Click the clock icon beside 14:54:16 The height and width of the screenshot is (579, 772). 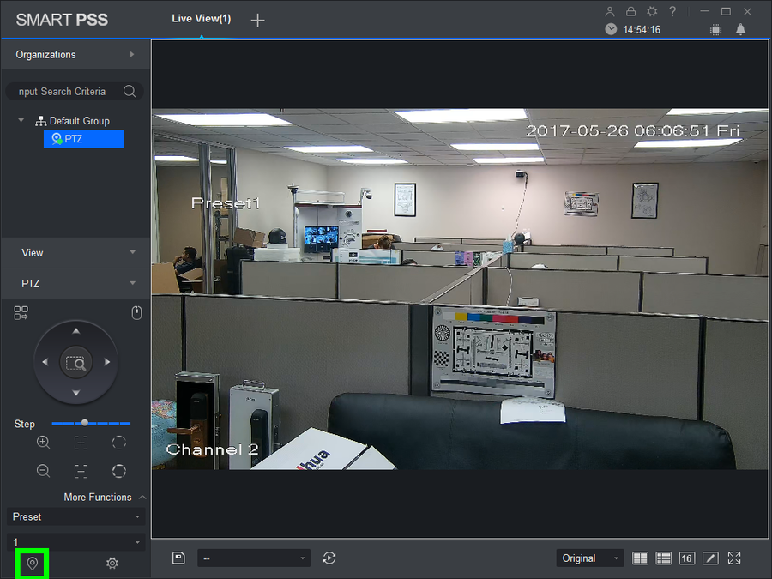coord(611,29)
